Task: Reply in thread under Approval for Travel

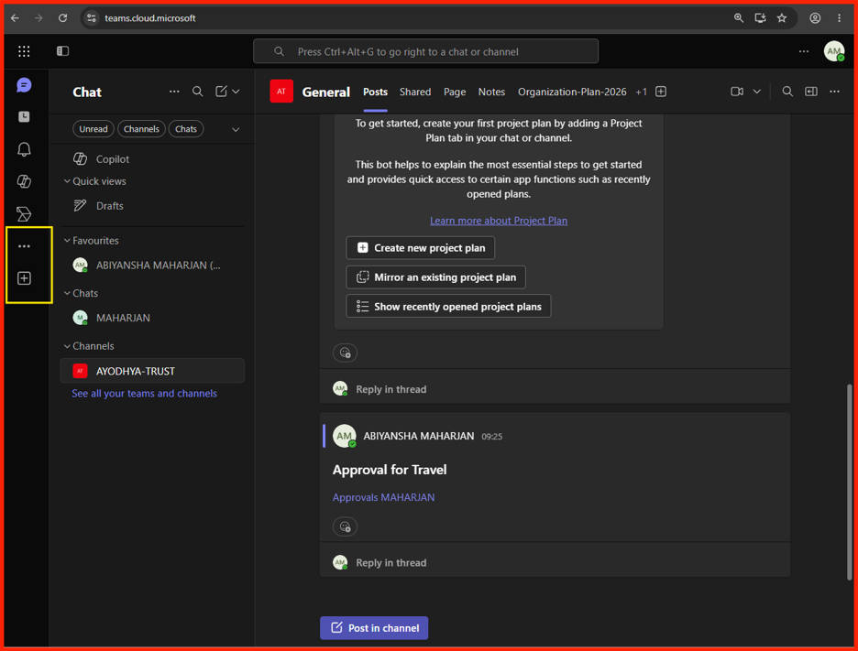Action: click(390, 562)
